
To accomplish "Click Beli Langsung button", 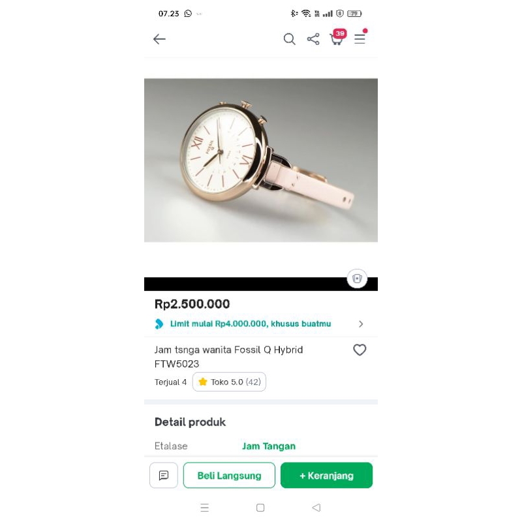I will coord(229,475).
